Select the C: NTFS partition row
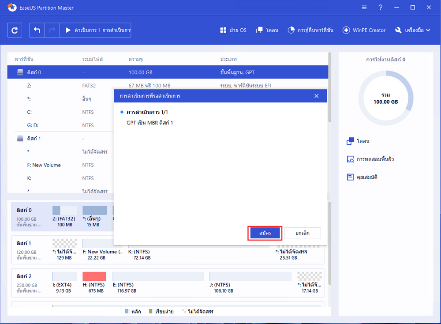The height and width of the screenshot is (324, 441). coord(60,112)
